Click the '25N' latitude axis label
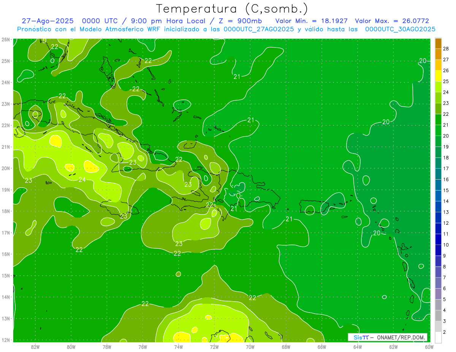 [5, 61]
